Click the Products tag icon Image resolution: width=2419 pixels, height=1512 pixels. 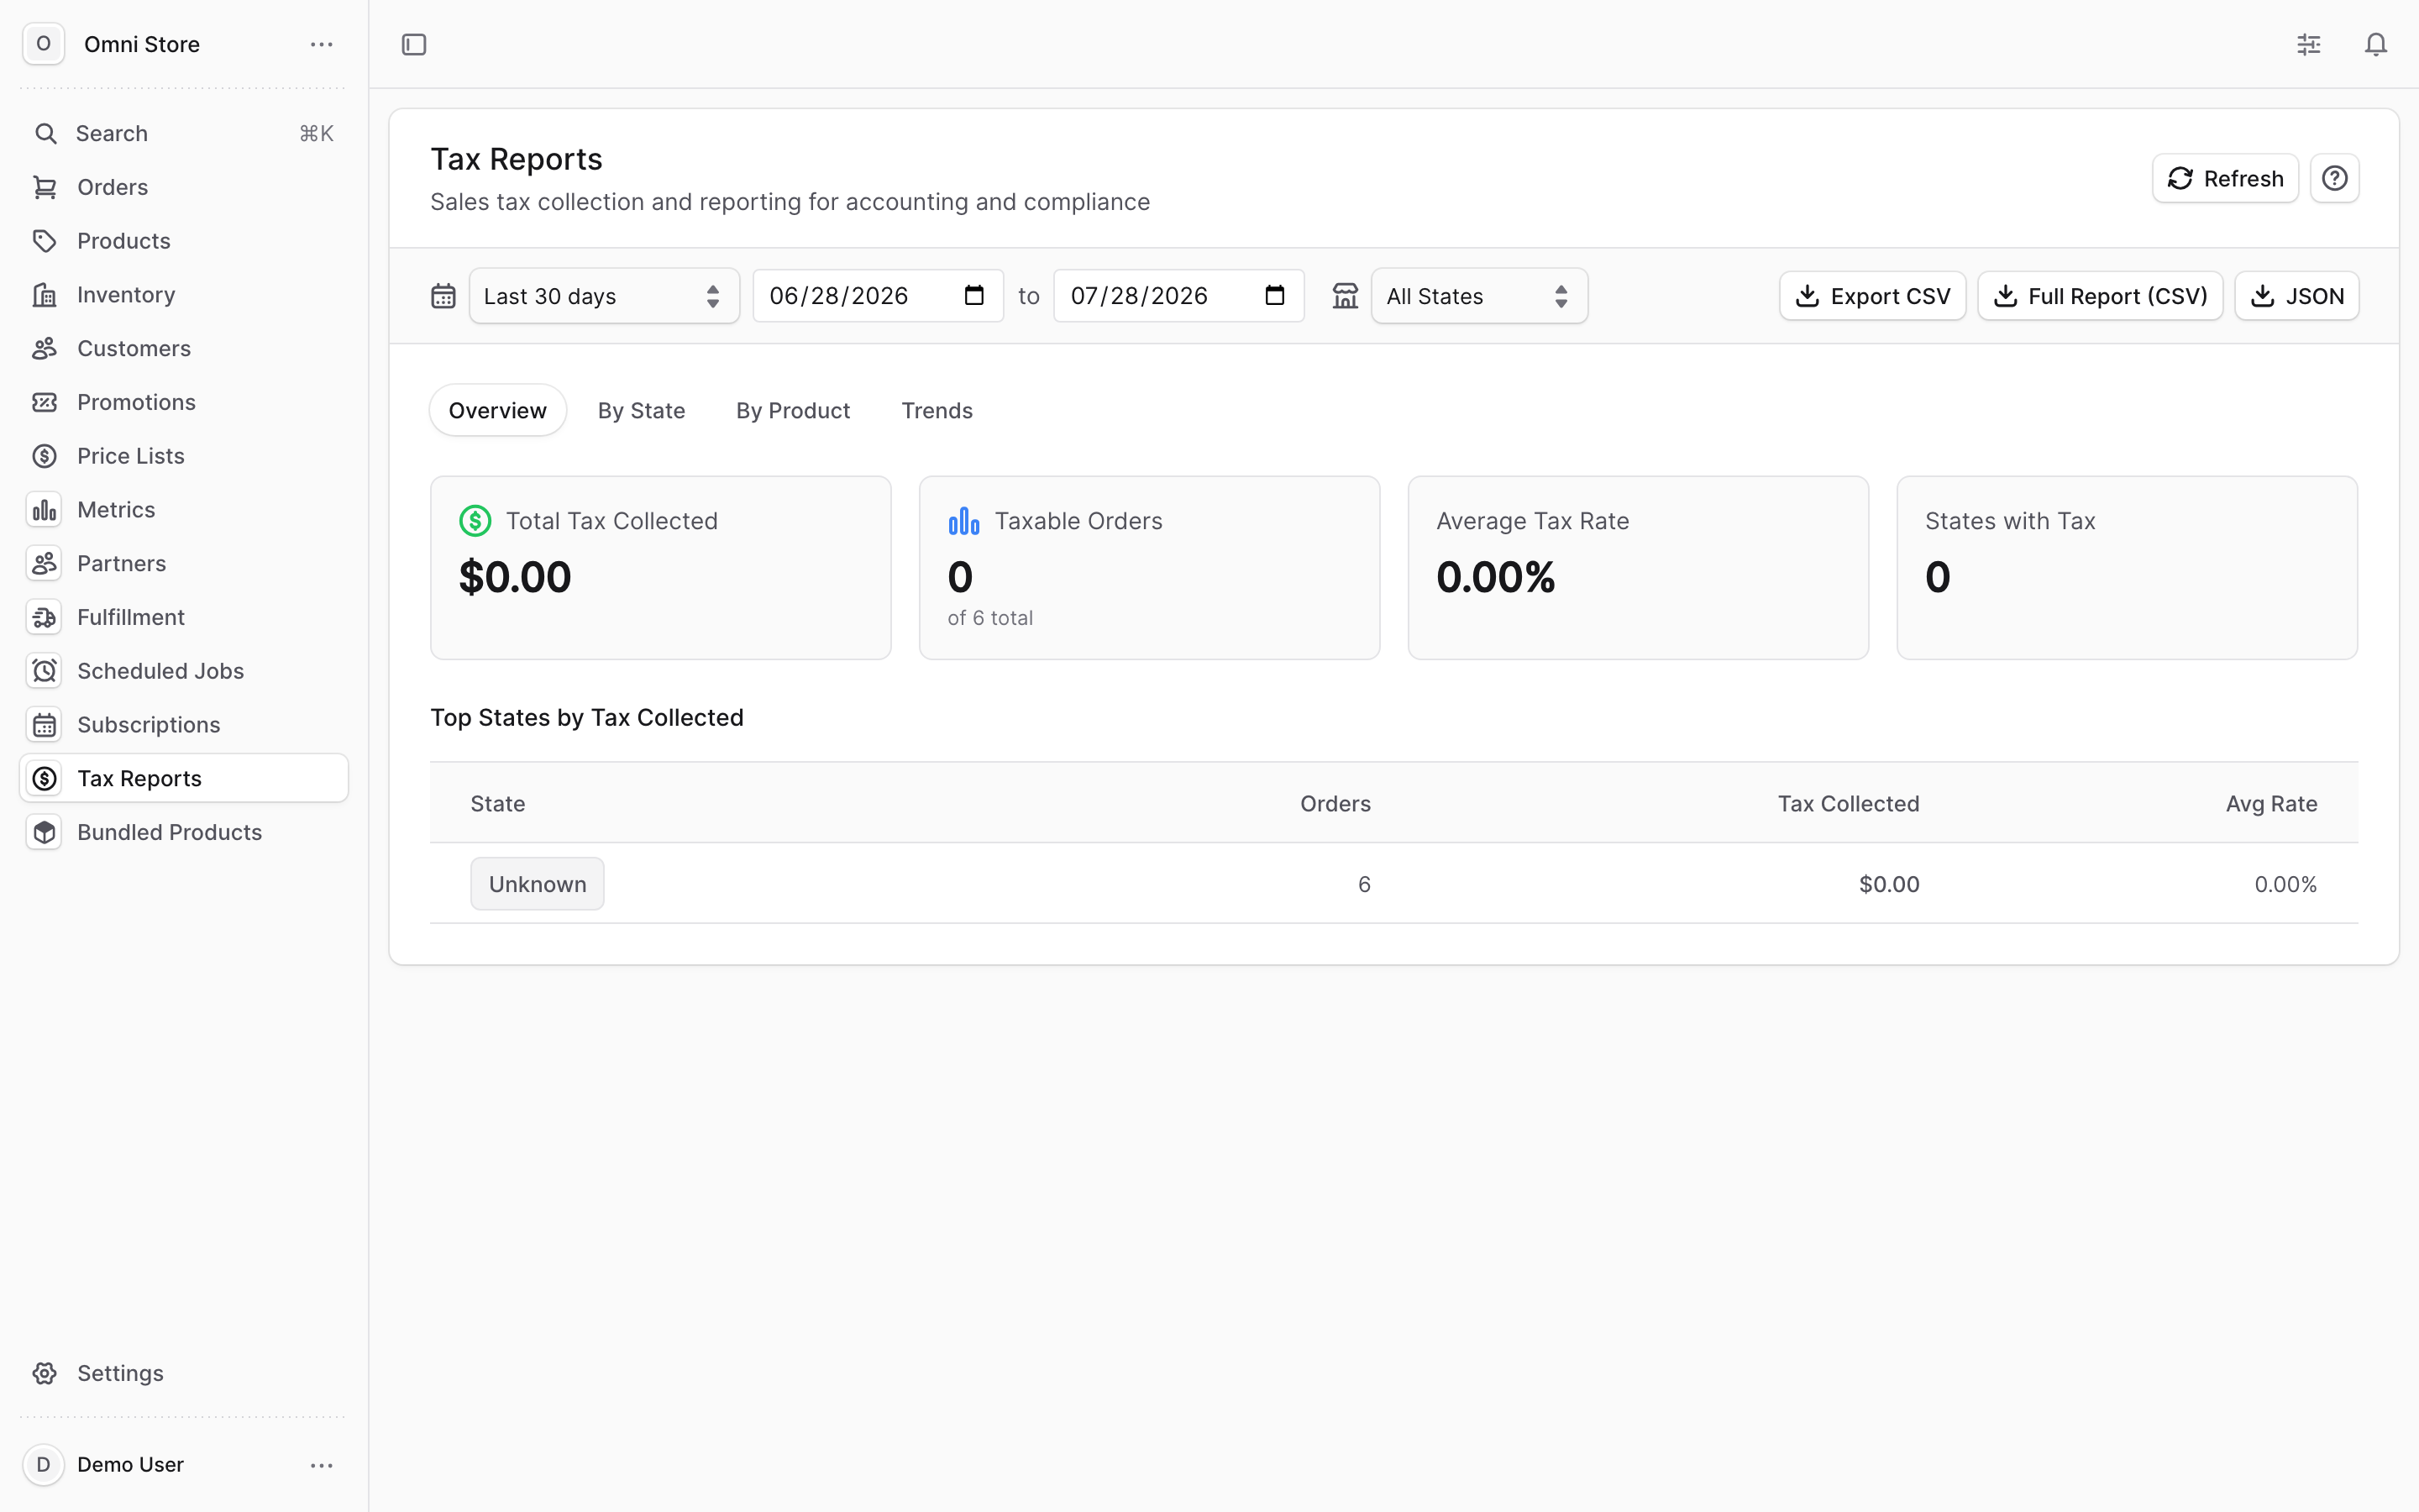pyautogui.click(x=44, y=241)
